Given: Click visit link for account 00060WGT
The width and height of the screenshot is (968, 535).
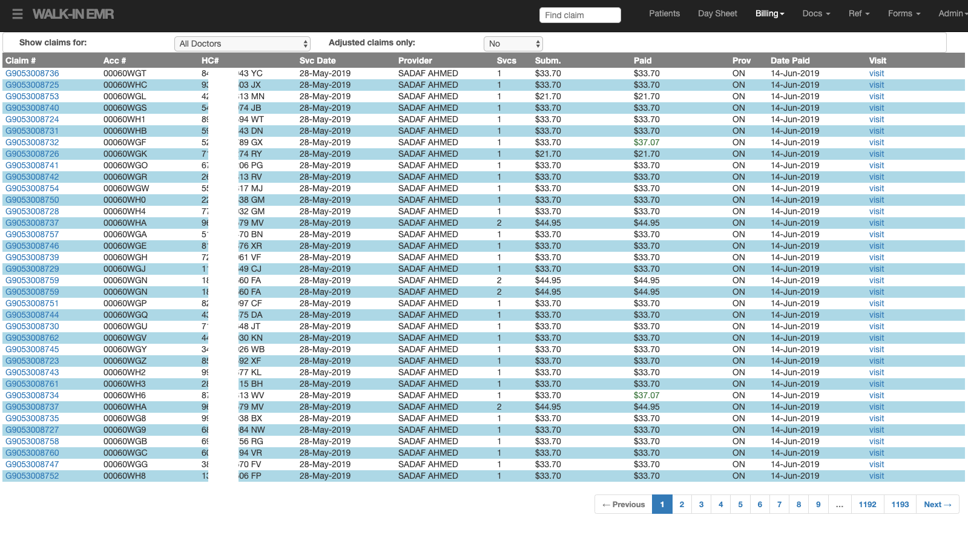Looking at the screenshot, I should tap(877, 73).
